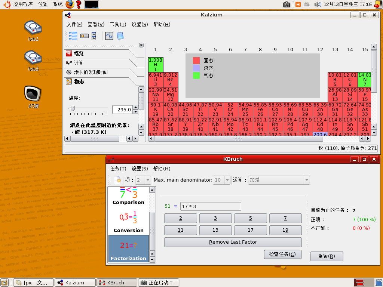
Task: Close the Kalzium sidebar panel
Action: (x=141, y=45)
